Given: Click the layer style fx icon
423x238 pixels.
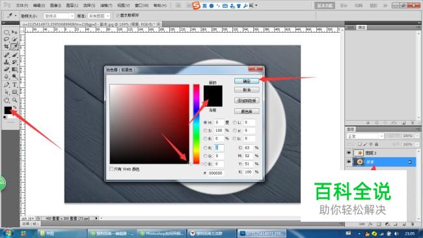Looking at the screenshot, I should 370,224.
